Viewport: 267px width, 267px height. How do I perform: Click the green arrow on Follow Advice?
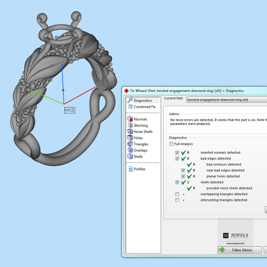[222, 250]
